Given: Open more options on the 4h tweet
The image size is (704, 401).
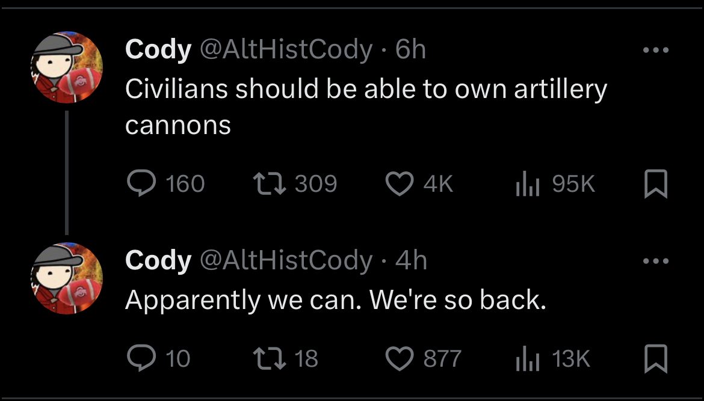Looking at the screenshot, I should tap(656, 260).
